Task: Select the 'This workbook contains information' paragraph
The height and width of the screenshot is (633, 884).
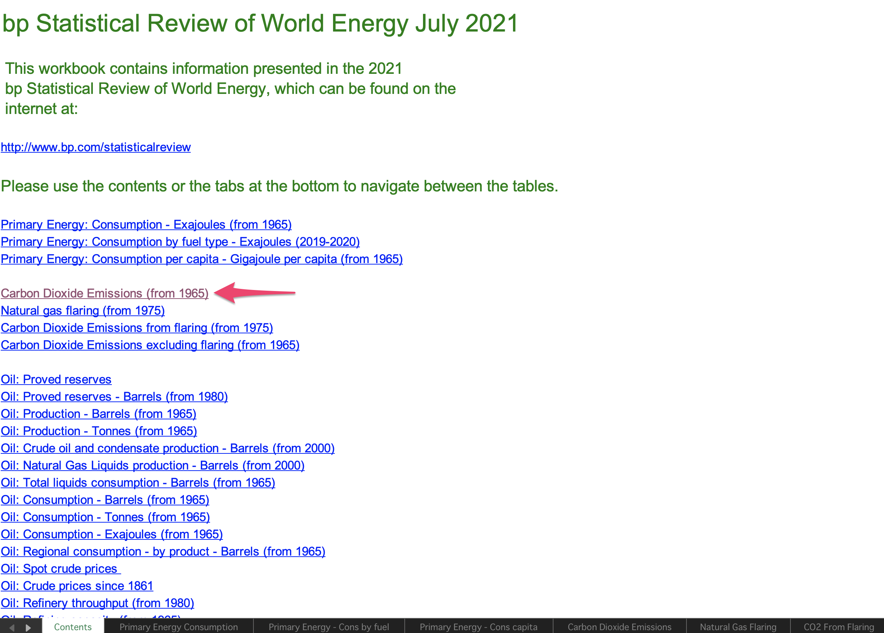Action: [230, 89]
